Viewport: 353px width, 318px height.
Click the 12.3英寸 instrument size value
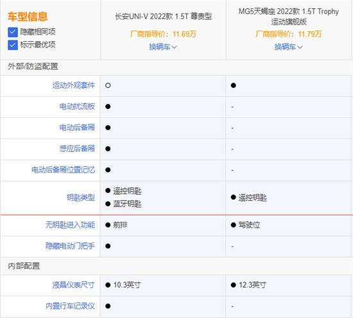click(x=252, y=285)
